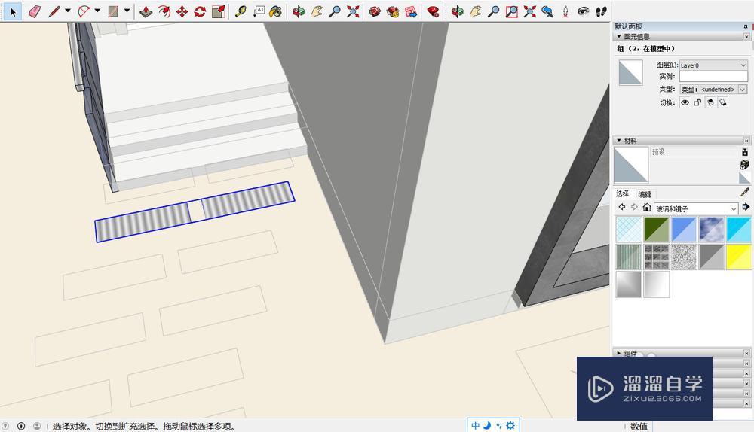754x432 pixels.
Task: Select the first Pan hand tool
Action: tap(317, 11)
